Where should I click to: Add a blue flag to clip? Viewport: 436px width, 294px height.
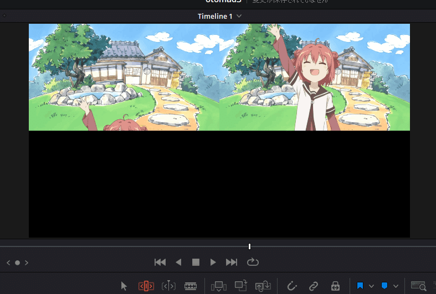pyautogui.click(x=360, y=286)
